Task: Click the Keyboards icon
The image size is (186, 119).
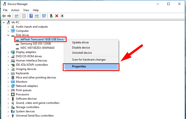Action: [x=13, y=73]
